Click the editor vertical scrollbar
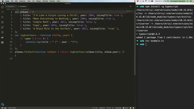Screen dimensions: 194x109 135,43
